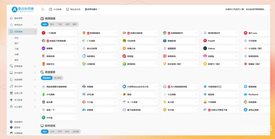Toggle the sidebar hamburger menu icon
The width and height of the screenshot is (275, 139).
(x=43, y=9)
